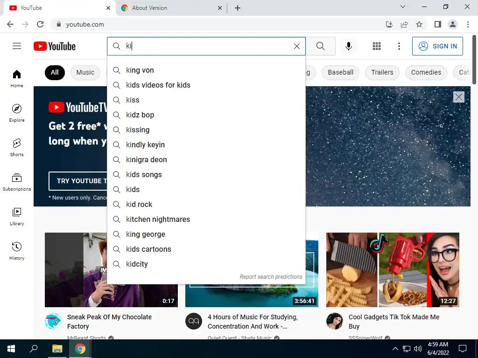
Task: Open a new browser tab
Action: point(238,8)
